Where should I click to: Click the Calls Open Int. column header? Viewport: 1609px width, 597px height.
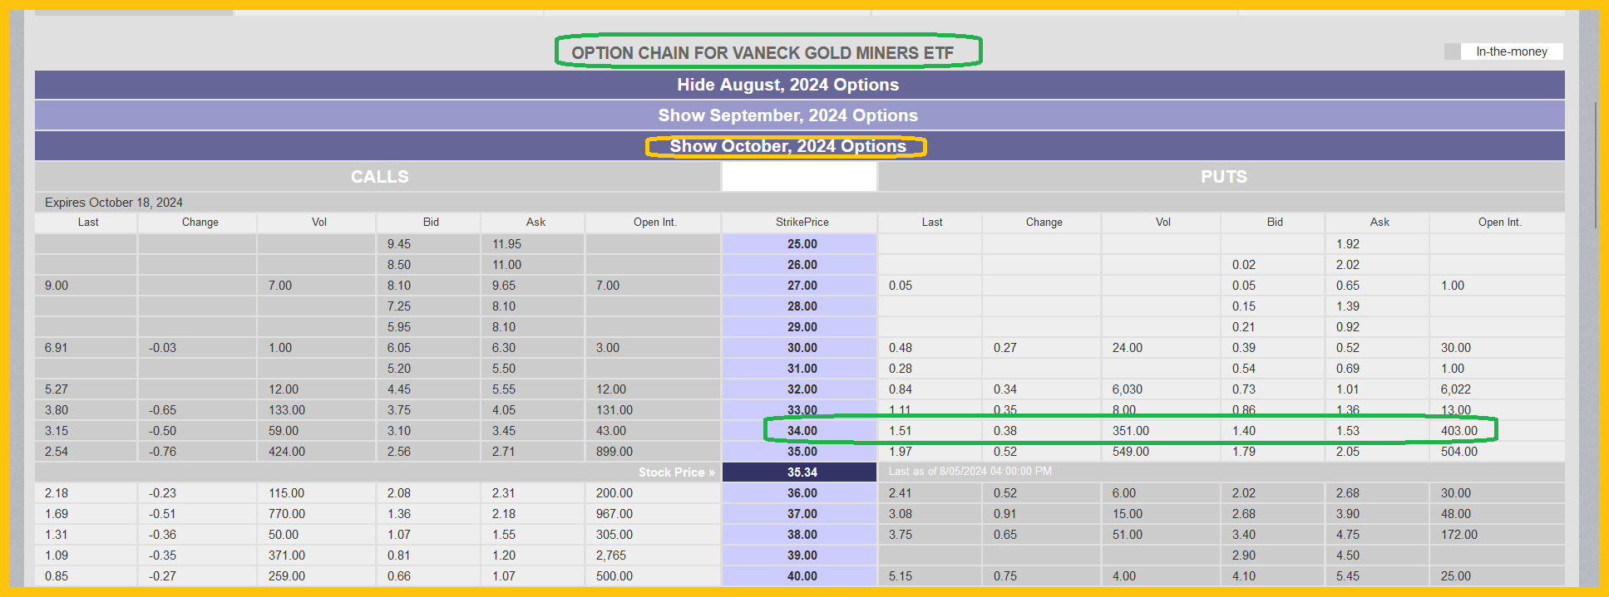point(654,223)
